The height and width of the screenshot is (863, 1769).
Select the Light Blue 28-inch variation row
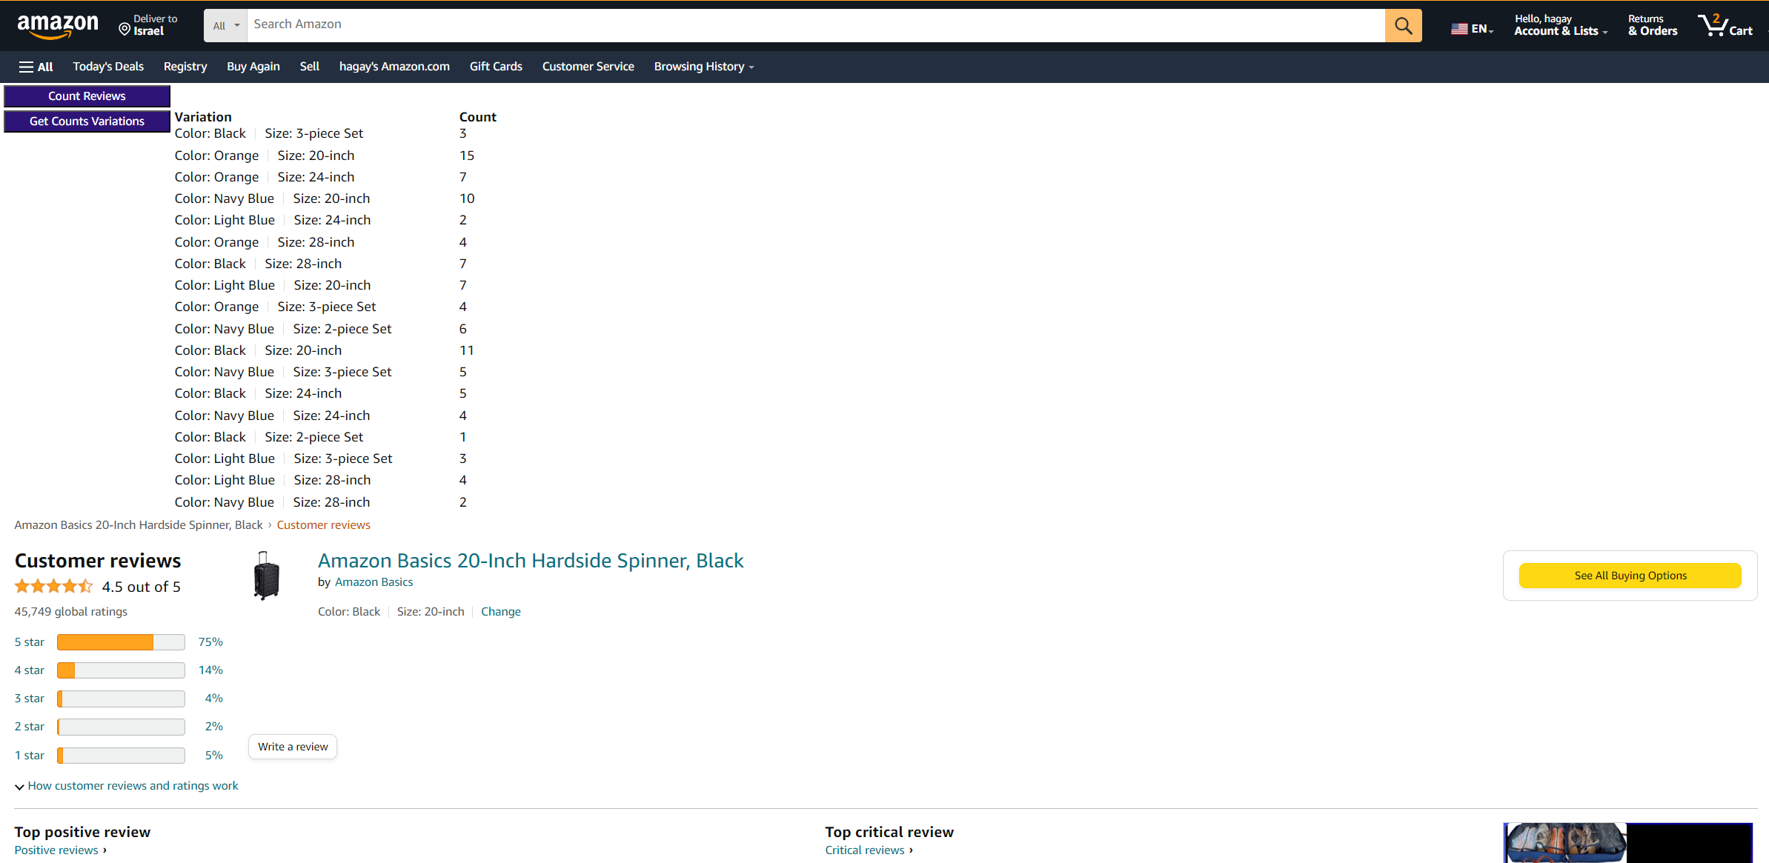tap(321, 480)
